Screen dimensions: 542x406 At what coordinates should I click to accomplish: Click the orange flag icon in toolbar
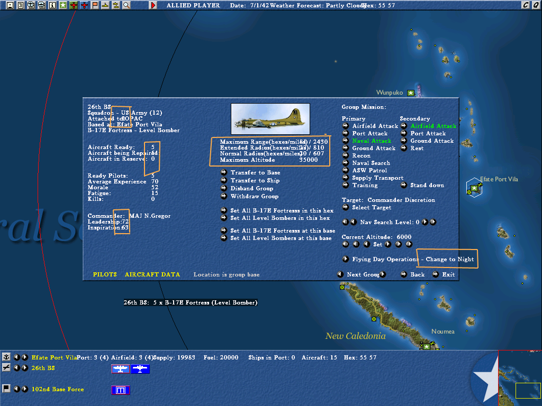(95, 5)
